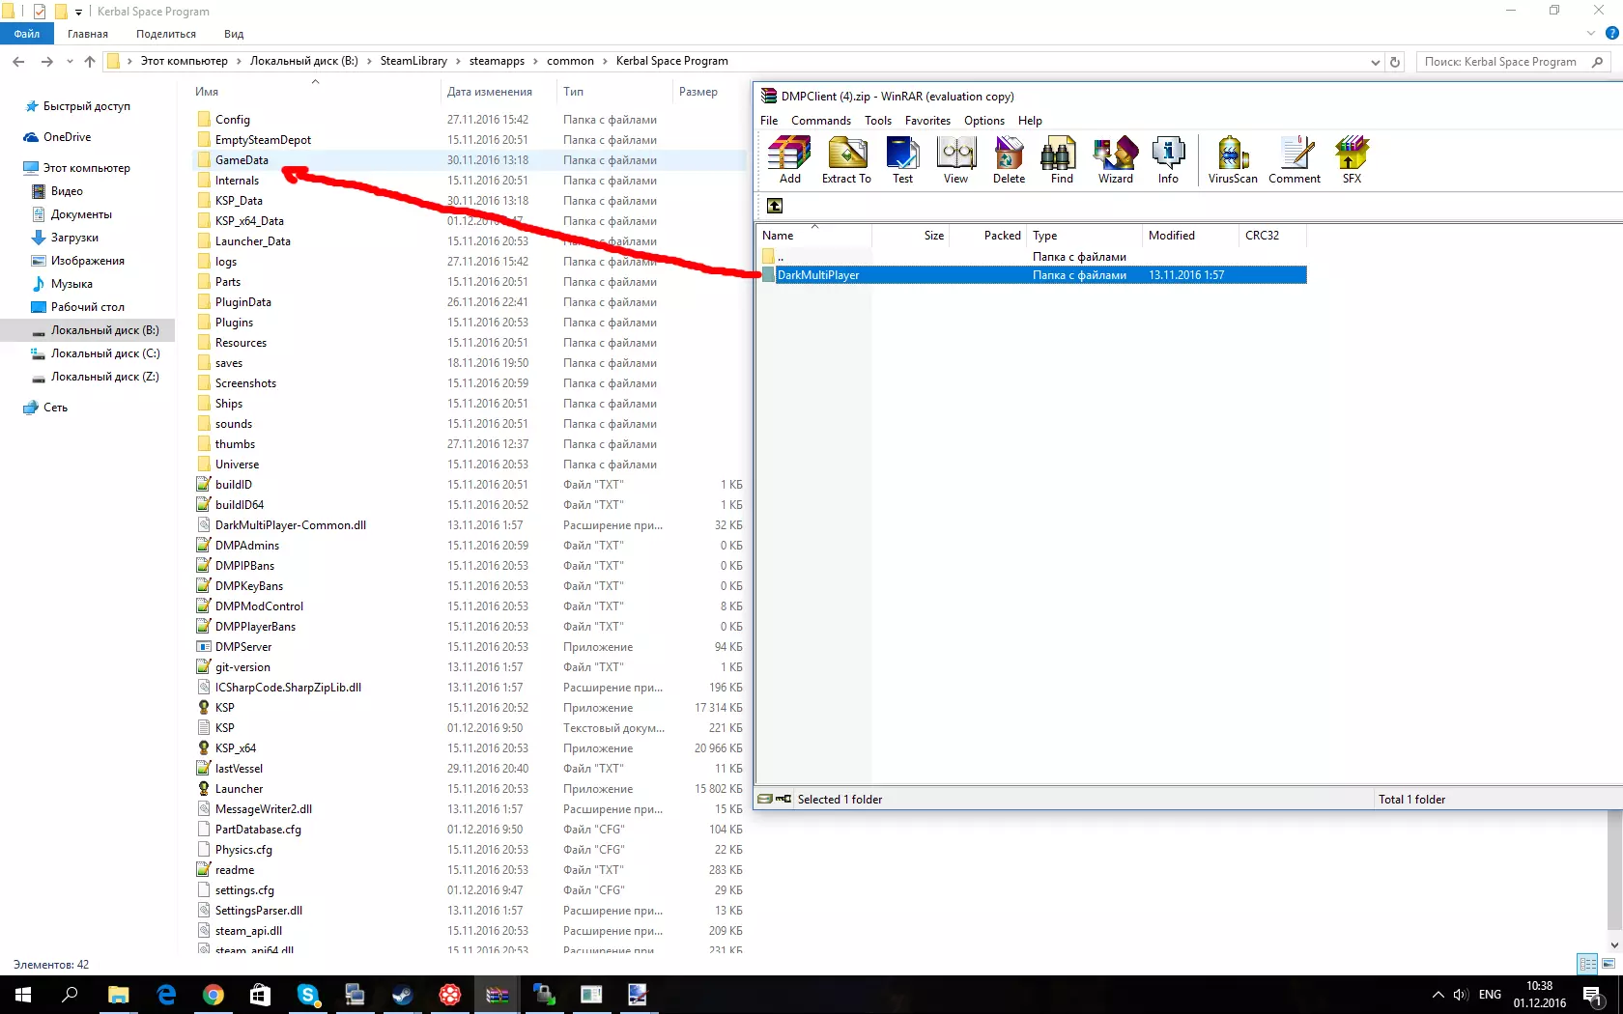The height and width of the screenshot is (1014, 1623).
Task: Expand the Explorer ribbon chevron
Action: [1590, 33]
